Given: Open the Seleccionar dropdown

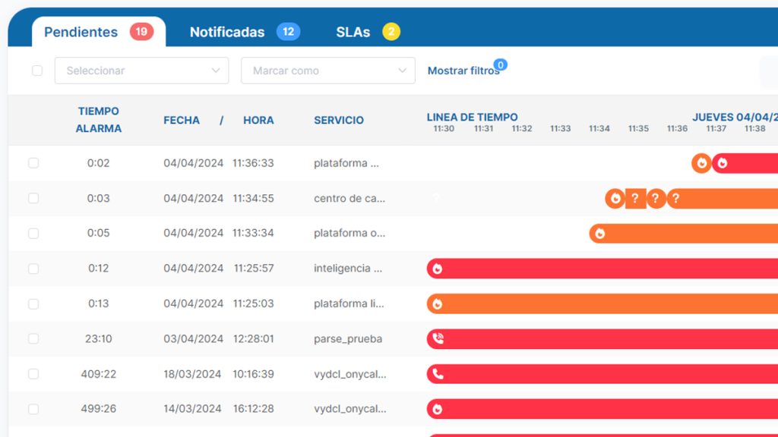Looking at the screenshot, I should click(x=141, y=71).
